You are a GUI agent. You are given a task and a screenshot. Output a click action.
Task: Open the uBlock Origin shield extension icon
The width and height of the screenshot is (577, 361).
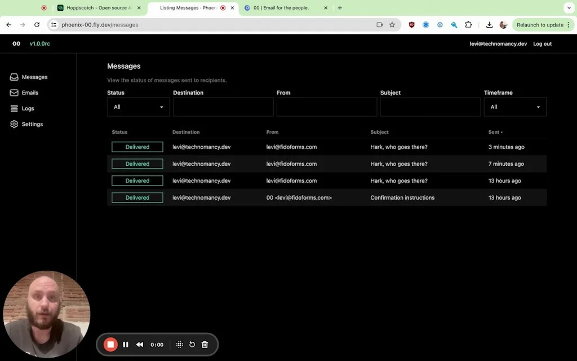click(x=411, y=25)
